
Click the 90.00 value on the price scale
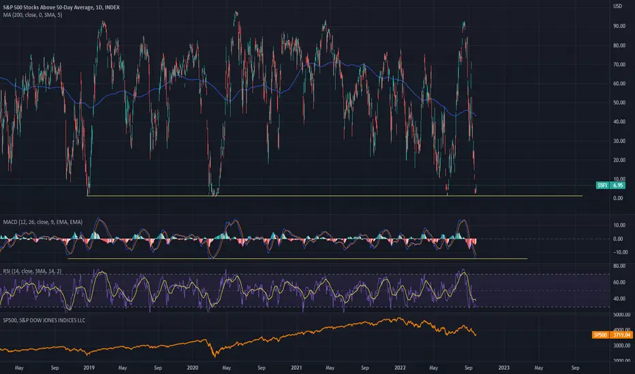(619, 26)
